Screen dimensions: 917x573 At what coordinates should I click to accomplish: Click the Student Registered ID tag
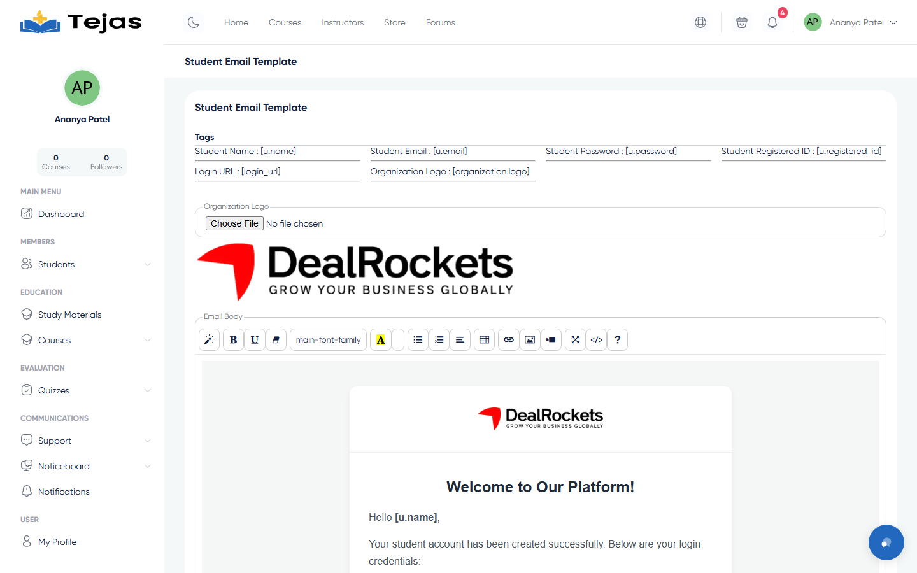pos(801,152)
